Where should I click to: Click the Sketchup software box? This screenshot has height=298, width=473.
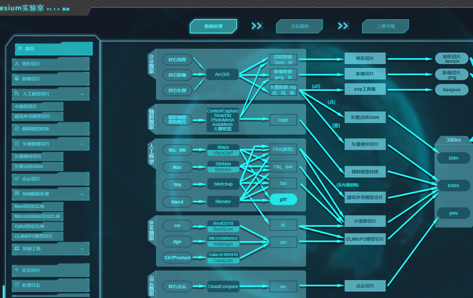click(223, 184)
